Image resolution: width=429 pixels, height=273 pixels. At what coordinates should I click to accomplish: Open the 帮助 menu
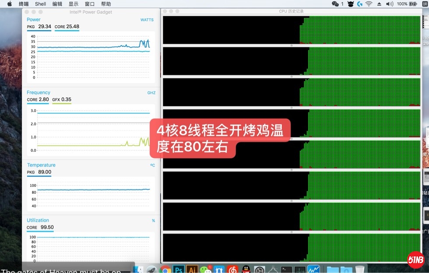106,4
